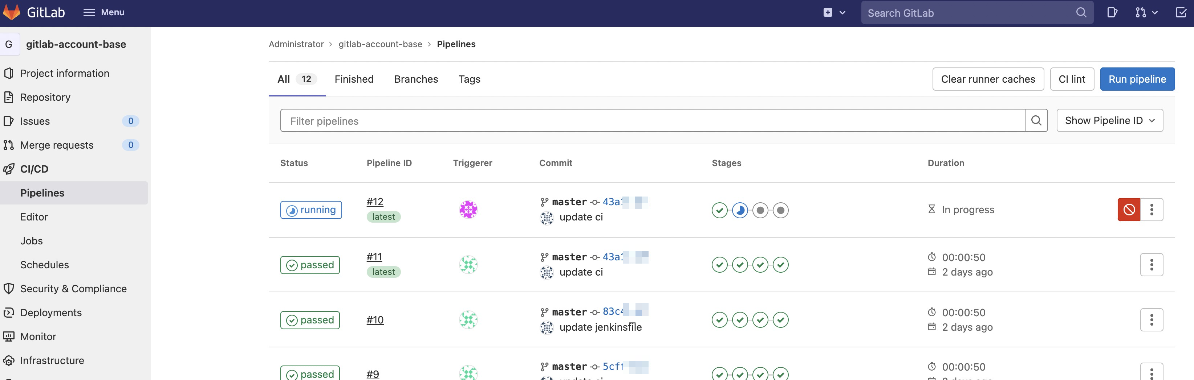Click the filter pipelines search magnifier icon
Screen dimensions: 1194x380
[1036, 121]
